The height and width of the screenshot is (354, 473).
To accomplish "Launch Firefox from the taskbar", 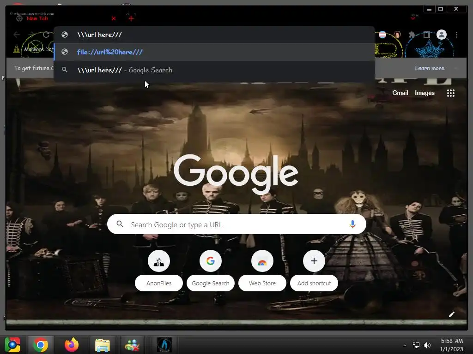I will click(72, 345).
